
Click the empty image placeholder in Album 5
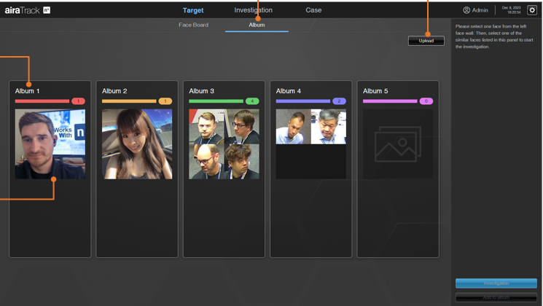(x=398, y=144)
